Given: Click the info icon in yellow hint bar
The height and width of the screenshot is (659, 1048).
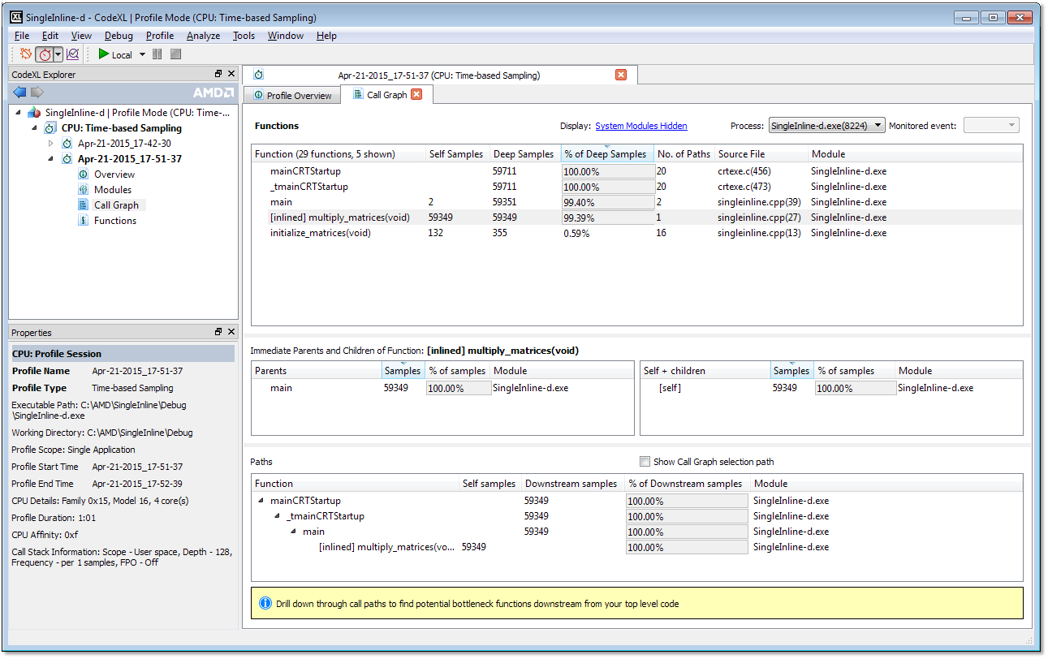Looking at the screenshot, I should click(x=265, y=603).
